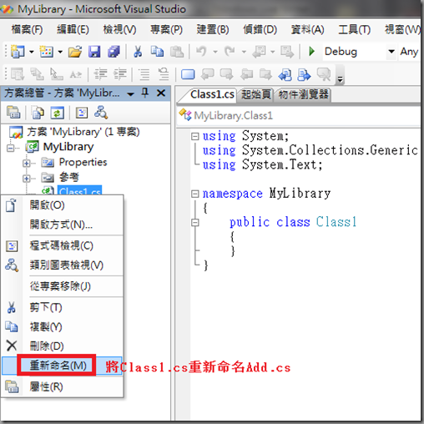Select solution 'MyLibrary' root node
424x424 pixels.
pyautogui.click(x=83, y=132)
